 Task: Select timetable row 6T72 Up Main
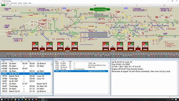[26, 84]
